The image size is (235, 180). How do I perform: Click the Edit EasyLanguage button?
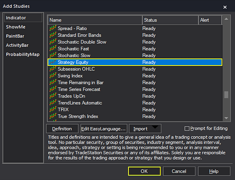tap(103, 129)
